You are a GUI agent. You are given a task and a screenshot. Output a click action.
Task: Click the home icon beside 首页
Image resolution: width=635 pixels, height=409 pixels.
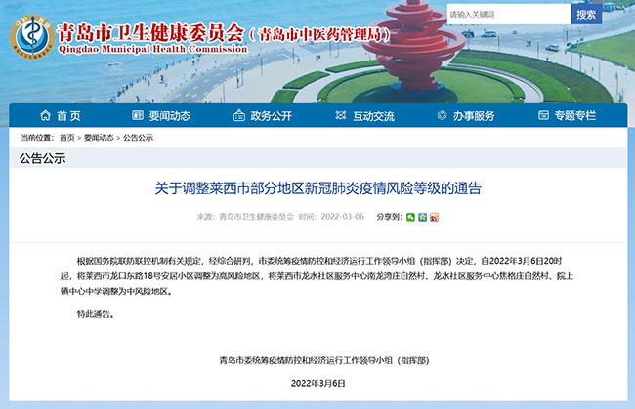[45, 116]
